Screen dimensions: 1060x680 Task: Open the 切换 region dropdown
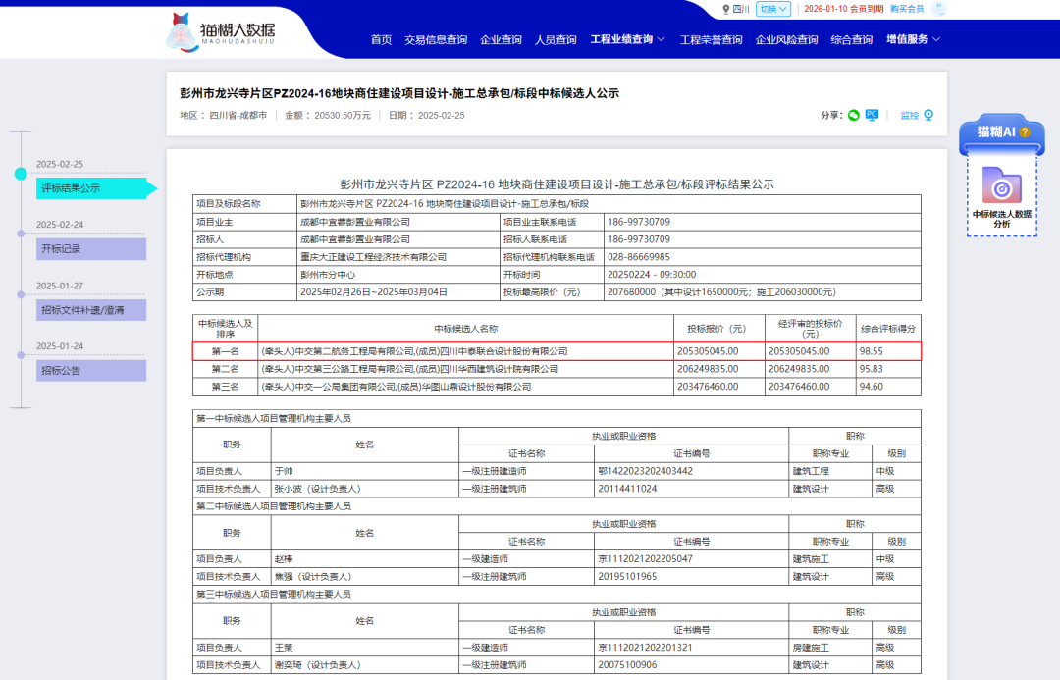[x=772, y=9]
